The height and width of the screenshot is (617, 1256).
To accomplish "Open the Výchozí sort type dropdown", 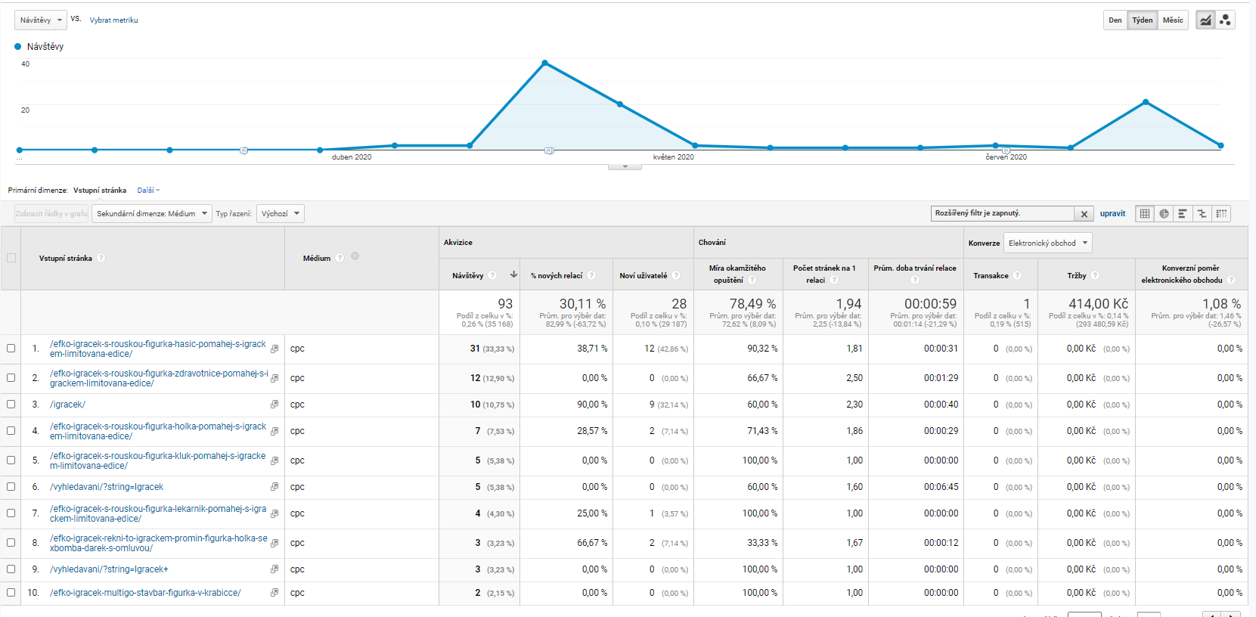I will pos(281,214).
